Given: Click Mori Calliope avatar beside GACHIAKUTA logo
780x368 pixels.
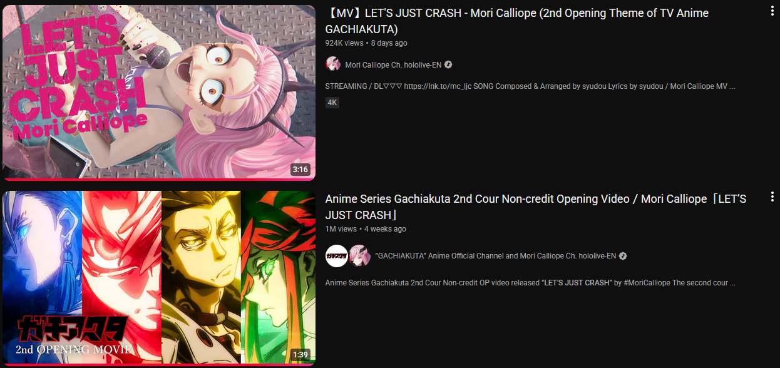Looking at the screenshot, I should click(359, 256).
